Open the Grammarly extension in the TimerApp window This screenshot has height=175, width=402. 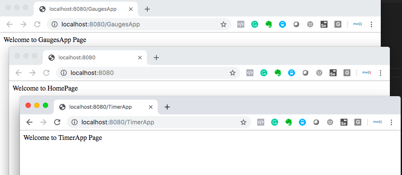tap(275, 122)
